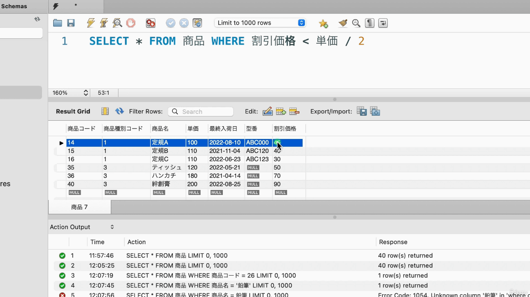Toggle auto-commit mode icon
Image resolution: width=530 pixels, height=297 pixels.
pyautogui.click(x=197, y=23)
